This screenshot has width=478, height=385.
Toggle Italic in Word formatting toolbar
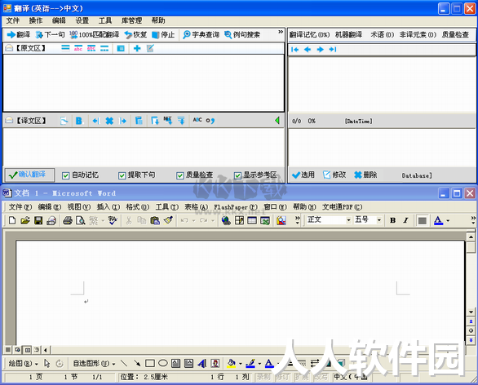click(x=405, y=220)
